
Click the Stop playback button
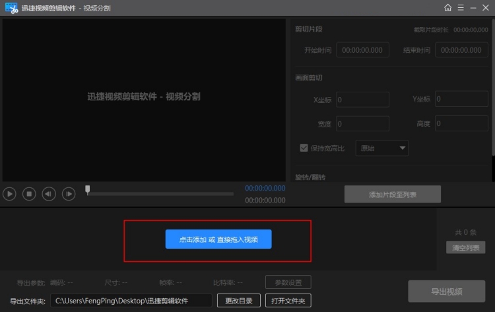pos(29,194)
